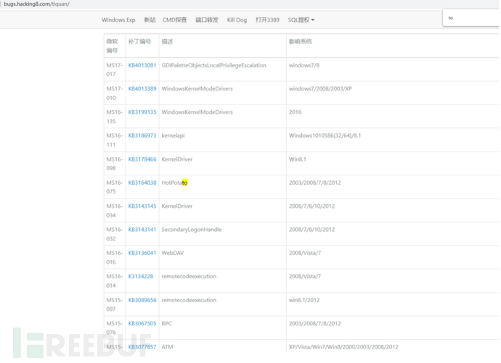The height and width of the screenshot is (363, 501).
Task: Select the MS17-010 cell
Action: point(115,93)
